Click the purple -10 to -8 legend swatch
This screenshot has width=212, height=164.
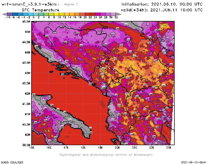(x=10, y=14)
